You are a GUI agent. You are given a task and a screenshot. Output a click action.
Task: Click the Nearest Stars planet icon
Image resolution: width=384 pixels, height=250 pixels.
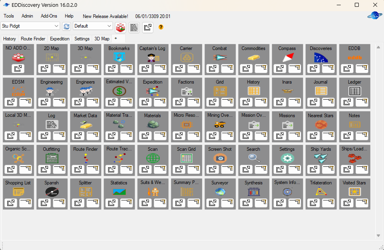point(321,124)
